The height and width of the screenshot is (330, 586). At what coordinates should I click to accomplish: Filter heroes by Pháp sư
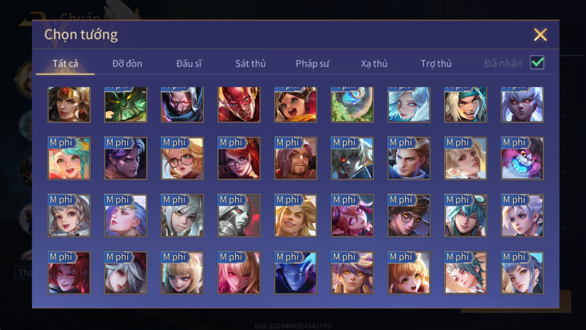click(x=312, y=63)
